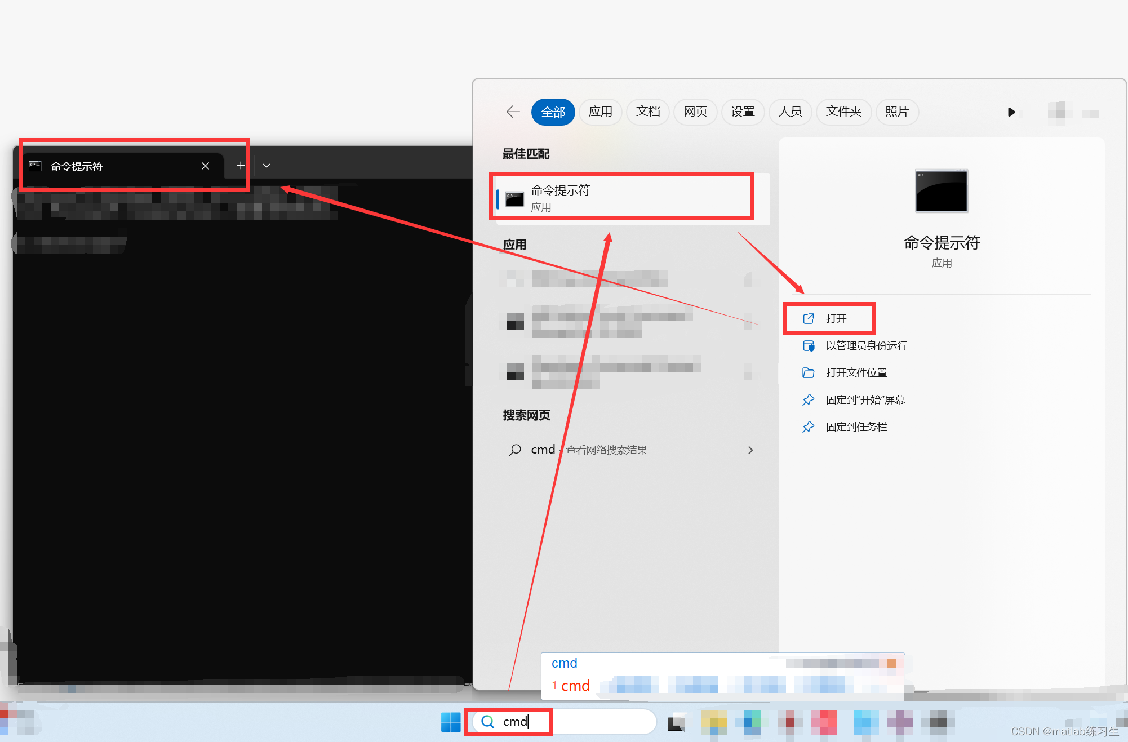The height and width of the screenshot is (742, 1128).
Task: Select the 文件夹 filter tab
Action: pyautogui.click(x=843, y=112)
